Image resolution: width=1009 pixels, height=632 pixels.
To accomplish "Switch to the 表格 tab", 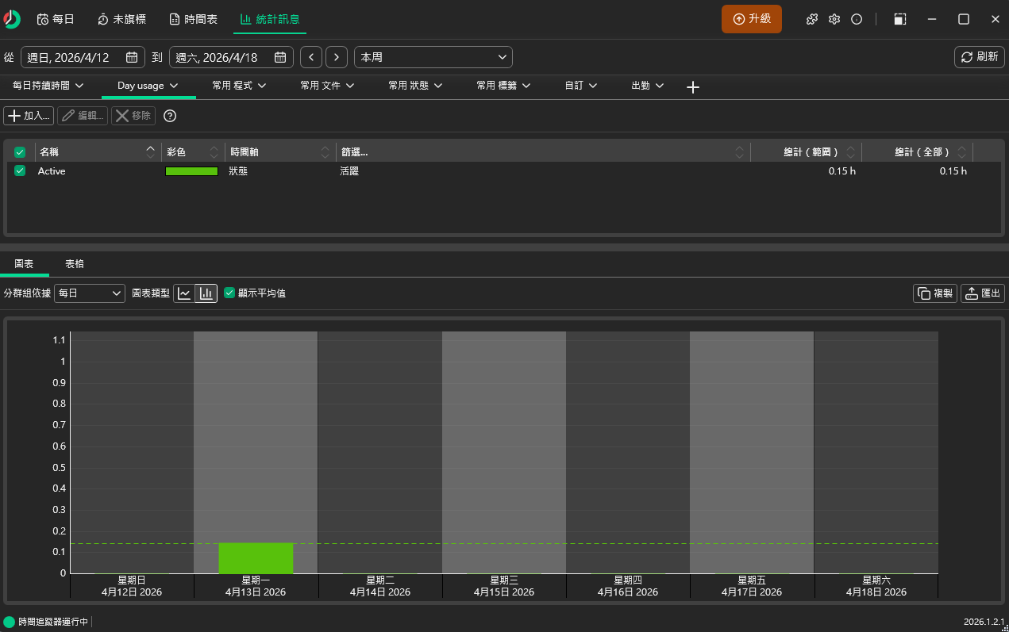I will point(75,263).
